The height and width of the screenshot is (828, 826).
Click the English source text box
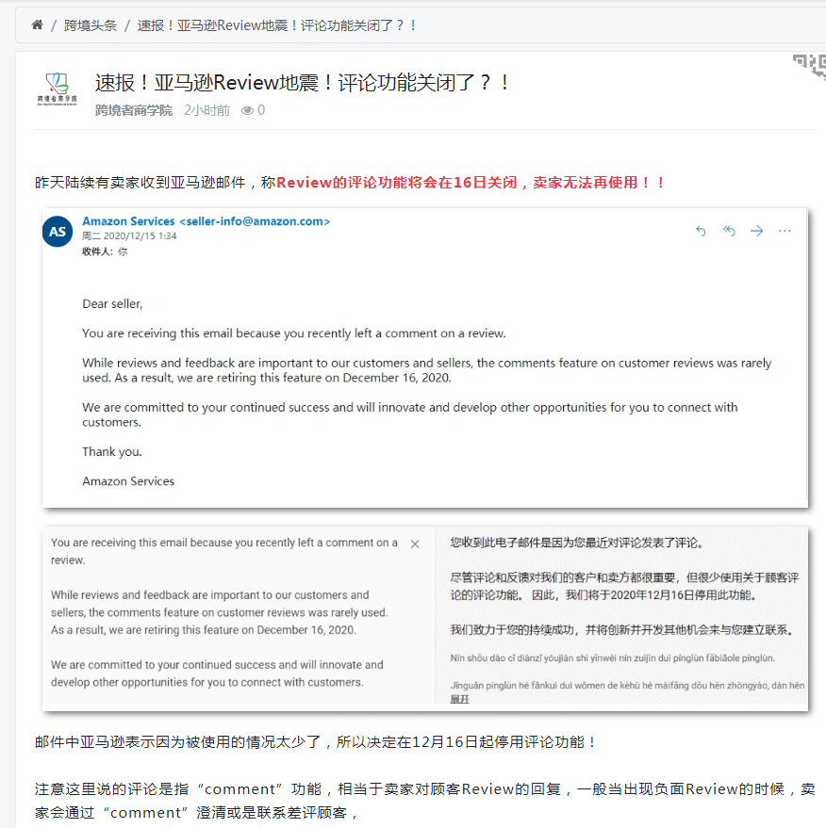tap(239, 615)
